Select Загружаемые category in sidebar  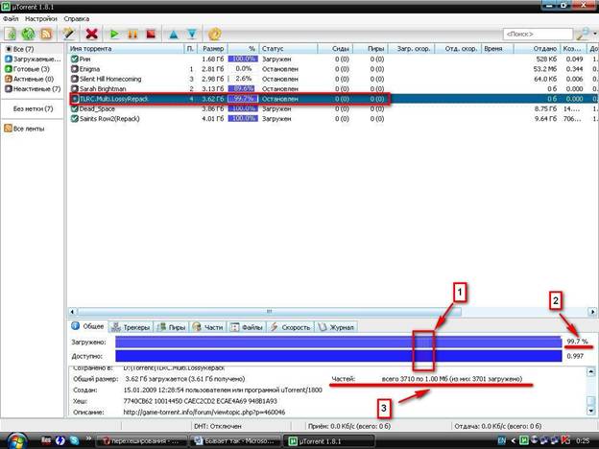(33, 59)
